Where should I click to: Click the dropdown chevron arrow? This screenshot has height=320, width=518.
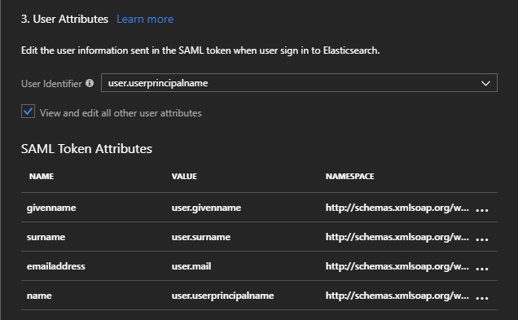click(x=485, y=83)
